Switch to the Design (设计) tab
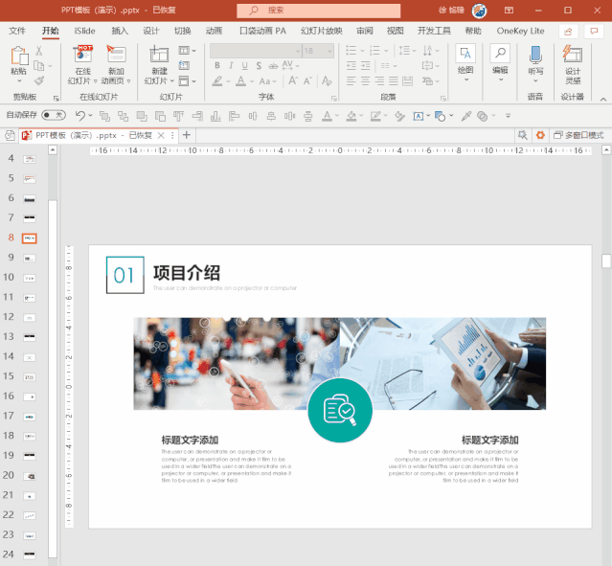 [151, 31]
